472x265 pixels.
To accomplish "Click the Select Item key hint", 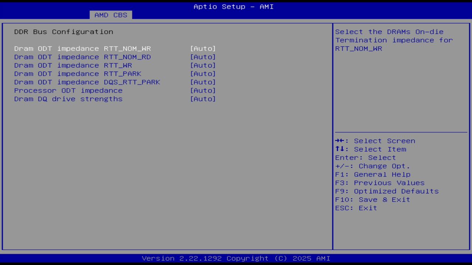I will click(x=371, y=149).
